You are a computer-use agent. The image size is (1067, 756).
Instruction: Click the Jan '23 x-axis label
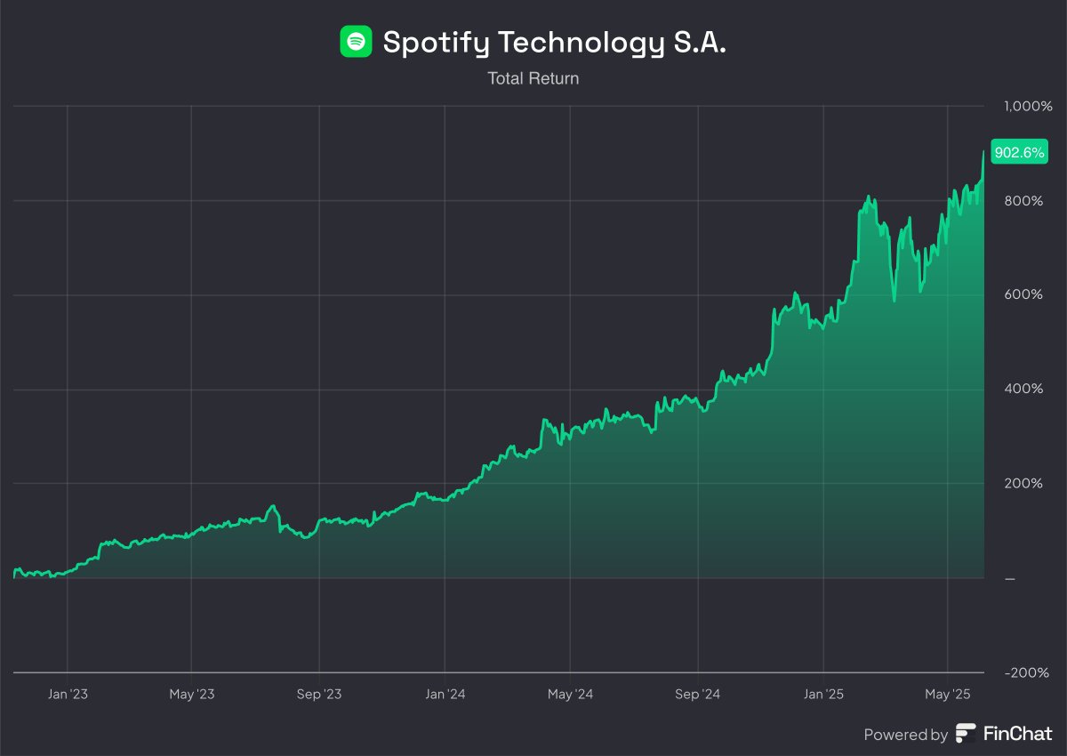(x=68, y=694)
